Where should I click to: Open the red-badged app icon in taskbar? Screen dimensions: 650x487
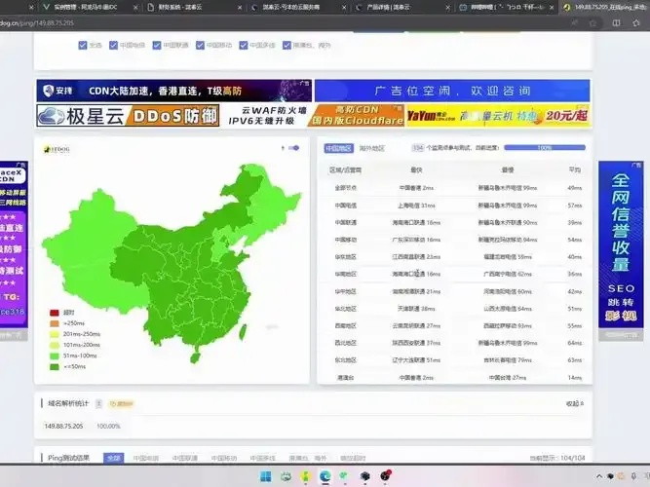tap(386, 476)
